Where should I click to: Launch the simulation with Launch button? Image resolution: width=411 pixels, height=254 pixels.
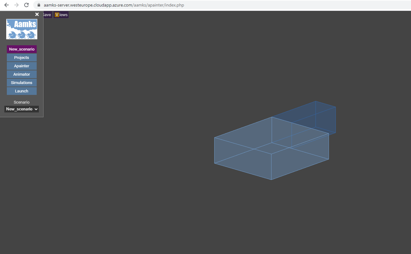point(22,91)
